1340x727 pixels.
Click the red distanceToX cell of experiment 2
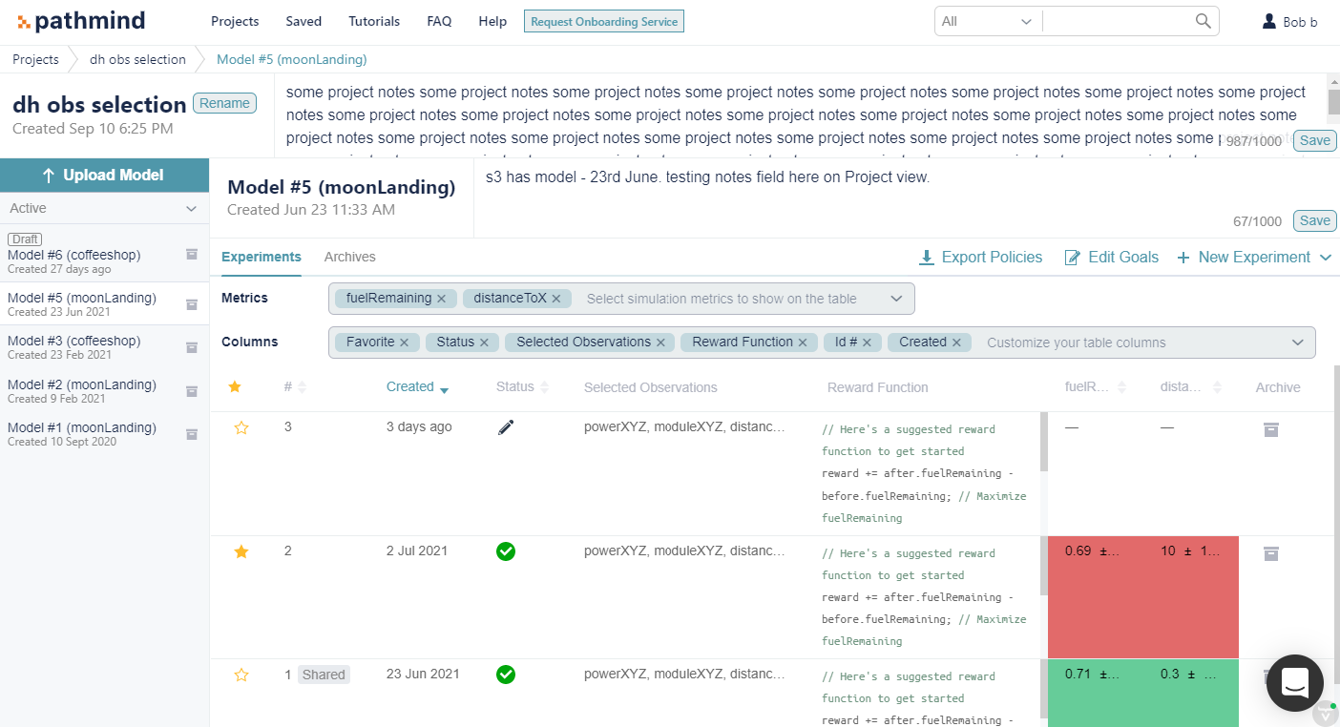[x=1191, y=597]
